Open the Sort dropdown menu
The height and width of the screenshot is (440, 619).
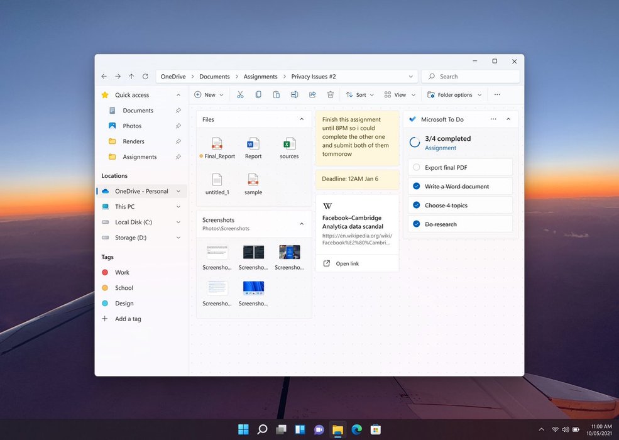click(x=360, y=95)
